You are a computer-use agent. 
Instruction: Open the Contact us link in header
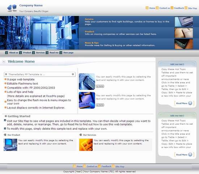[x=165, y=8]
